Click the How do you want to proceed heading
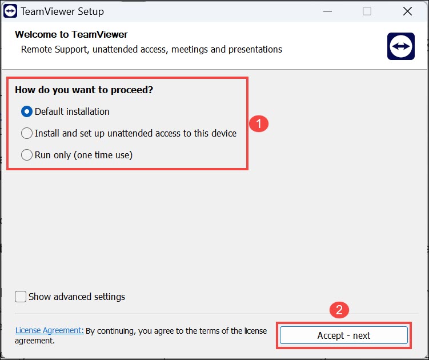Image resolution: width=429 pixels, height=360 pixels. coord(84,90)
